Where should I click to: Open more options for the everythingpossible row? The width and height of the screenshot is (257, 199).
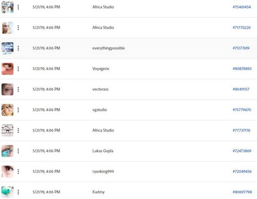tap(18, 48)
